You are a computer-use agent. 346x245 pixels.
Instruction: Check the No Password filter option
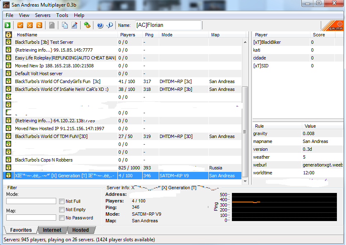click(x=62, y=218)
